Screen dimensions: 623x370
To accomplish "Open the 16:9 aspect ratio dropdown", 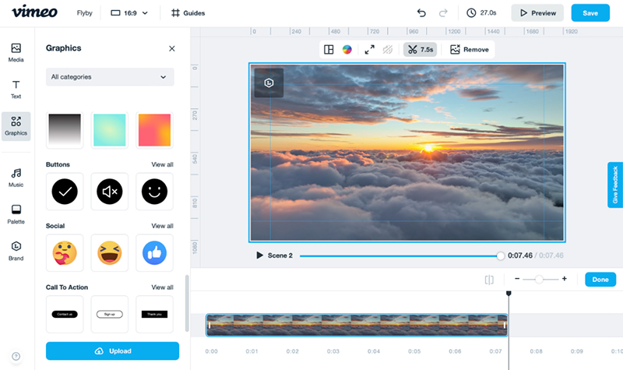I will [129, 13].
